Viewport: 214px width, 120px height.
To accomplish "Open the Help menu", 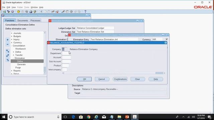I will coord(41,7).
